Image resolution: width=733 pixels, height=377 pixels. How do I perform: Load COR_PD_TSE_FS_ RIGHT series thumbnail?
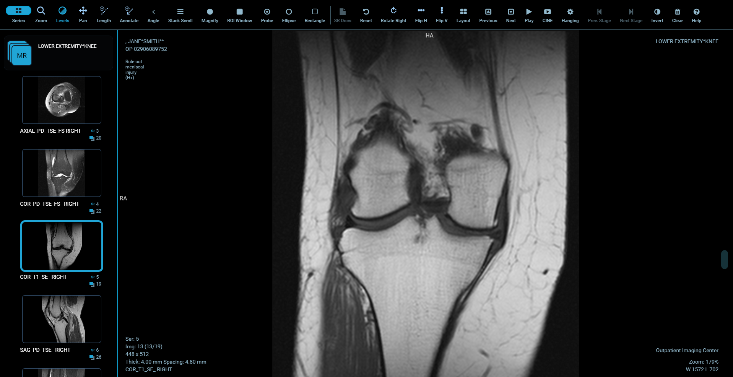(x=62, y=173)
